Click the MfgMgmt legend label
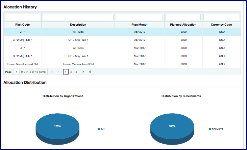247x150 pixels. pos(217,129)
